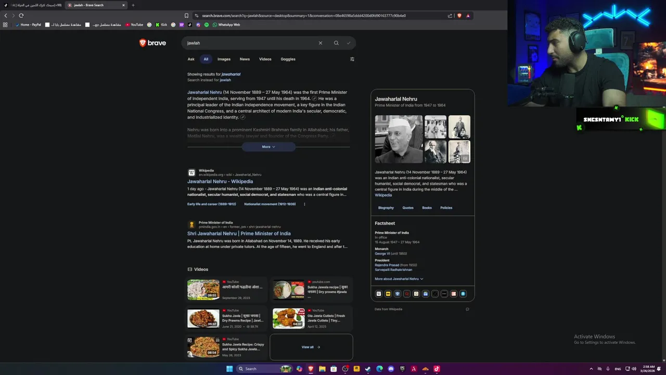Click the feedback icon beside Data from Wikipedia
Viewport: 666px width, 375px height.
click(x=467, y=309)
